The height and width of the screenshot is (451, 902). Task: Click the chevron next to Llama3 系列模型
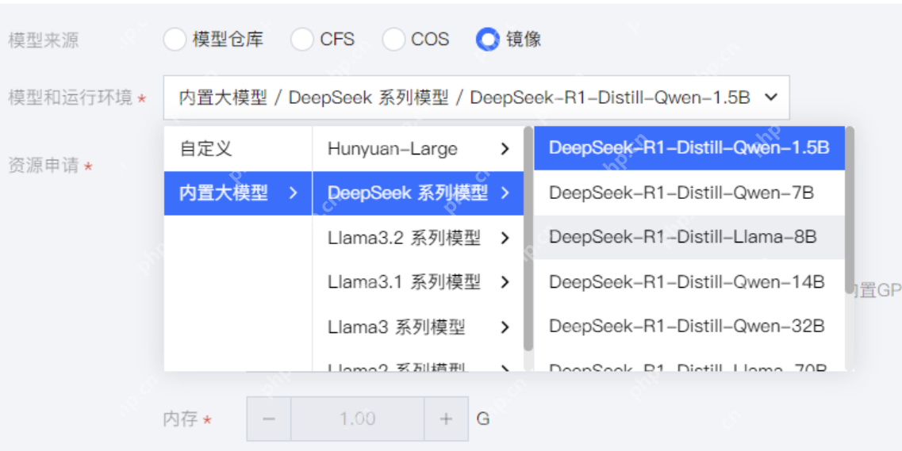point(505,327)
